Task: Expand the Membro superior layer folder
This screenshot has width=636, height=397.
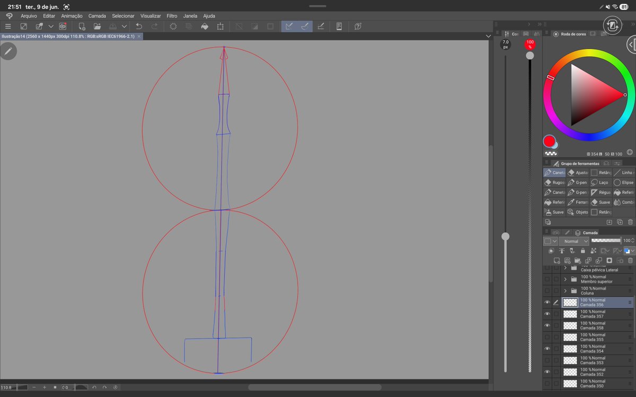Action: point(565,279)
